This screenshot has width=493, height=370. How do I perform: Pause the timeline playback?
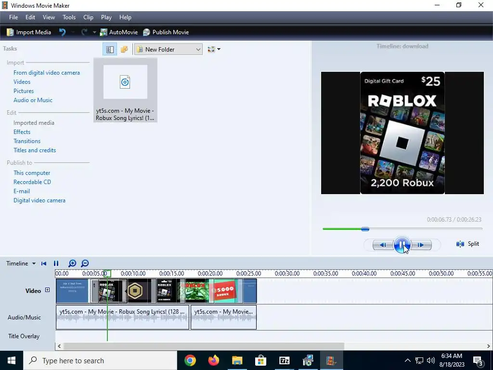click(x=56, y=264)
